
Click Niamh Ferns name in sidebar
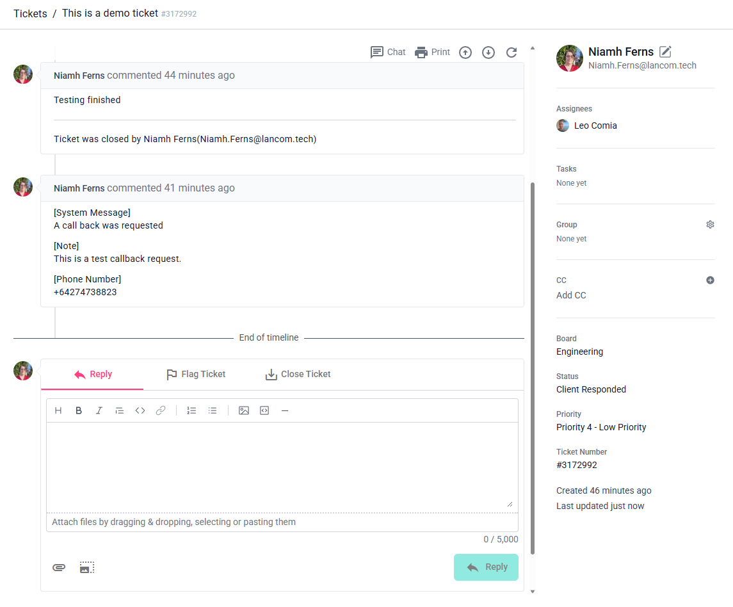621,51
